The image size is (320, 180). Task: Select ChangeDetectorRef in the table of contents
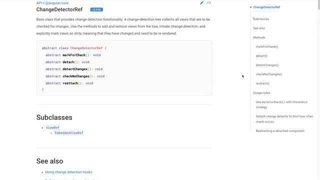click(266, 7)
